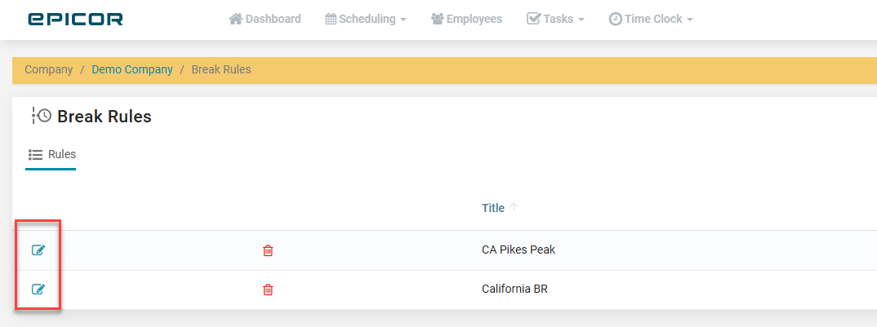
Task: Edit the California BR break rule
Action: pyautogui.click(x=38, y=289)
